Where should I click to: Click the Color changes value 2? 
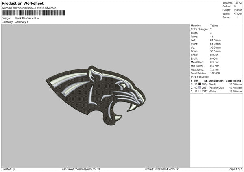point(211,29)
